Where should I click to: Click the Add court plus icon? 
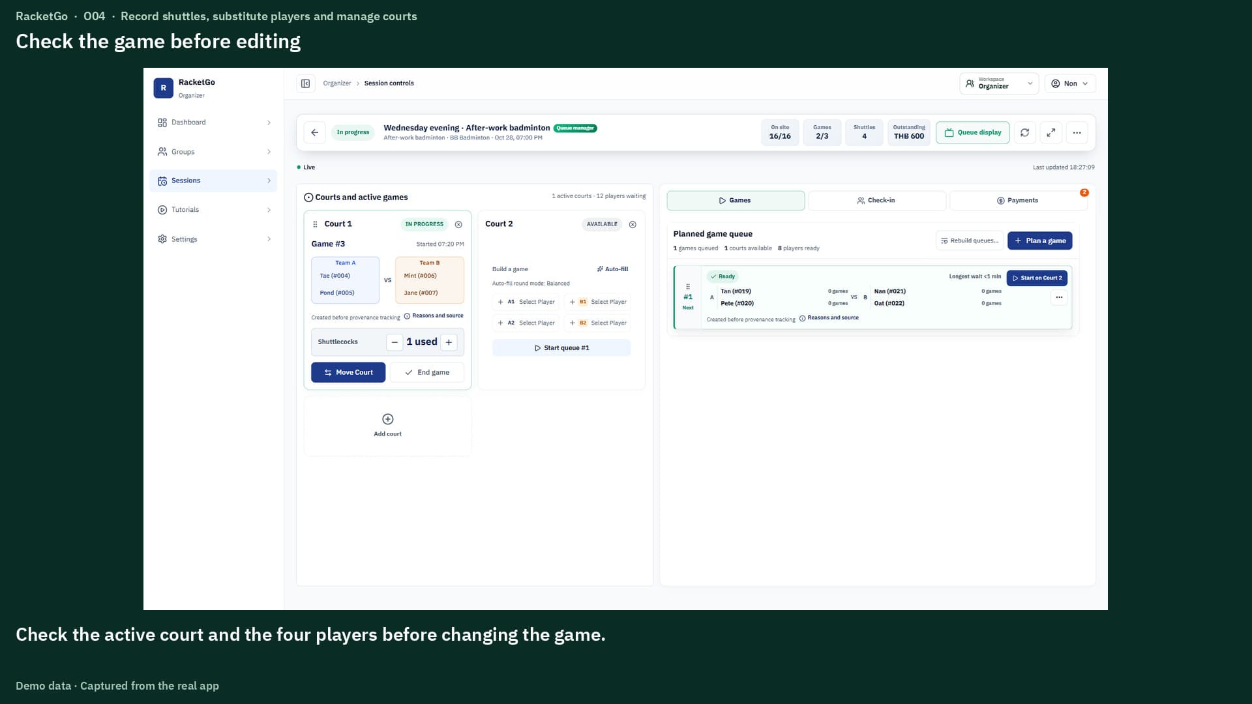(387, 419)
